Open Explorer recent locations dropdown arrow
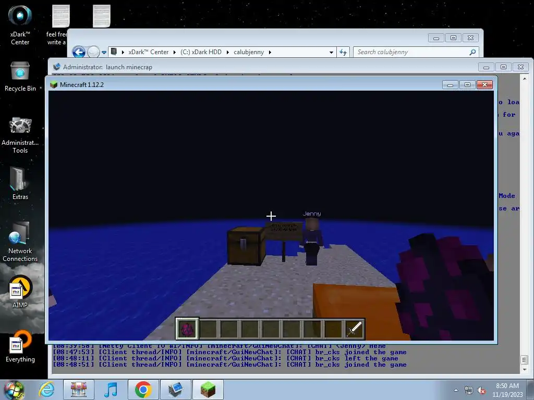The width and height of the screenshot is (534, 400). pos(104,53)
